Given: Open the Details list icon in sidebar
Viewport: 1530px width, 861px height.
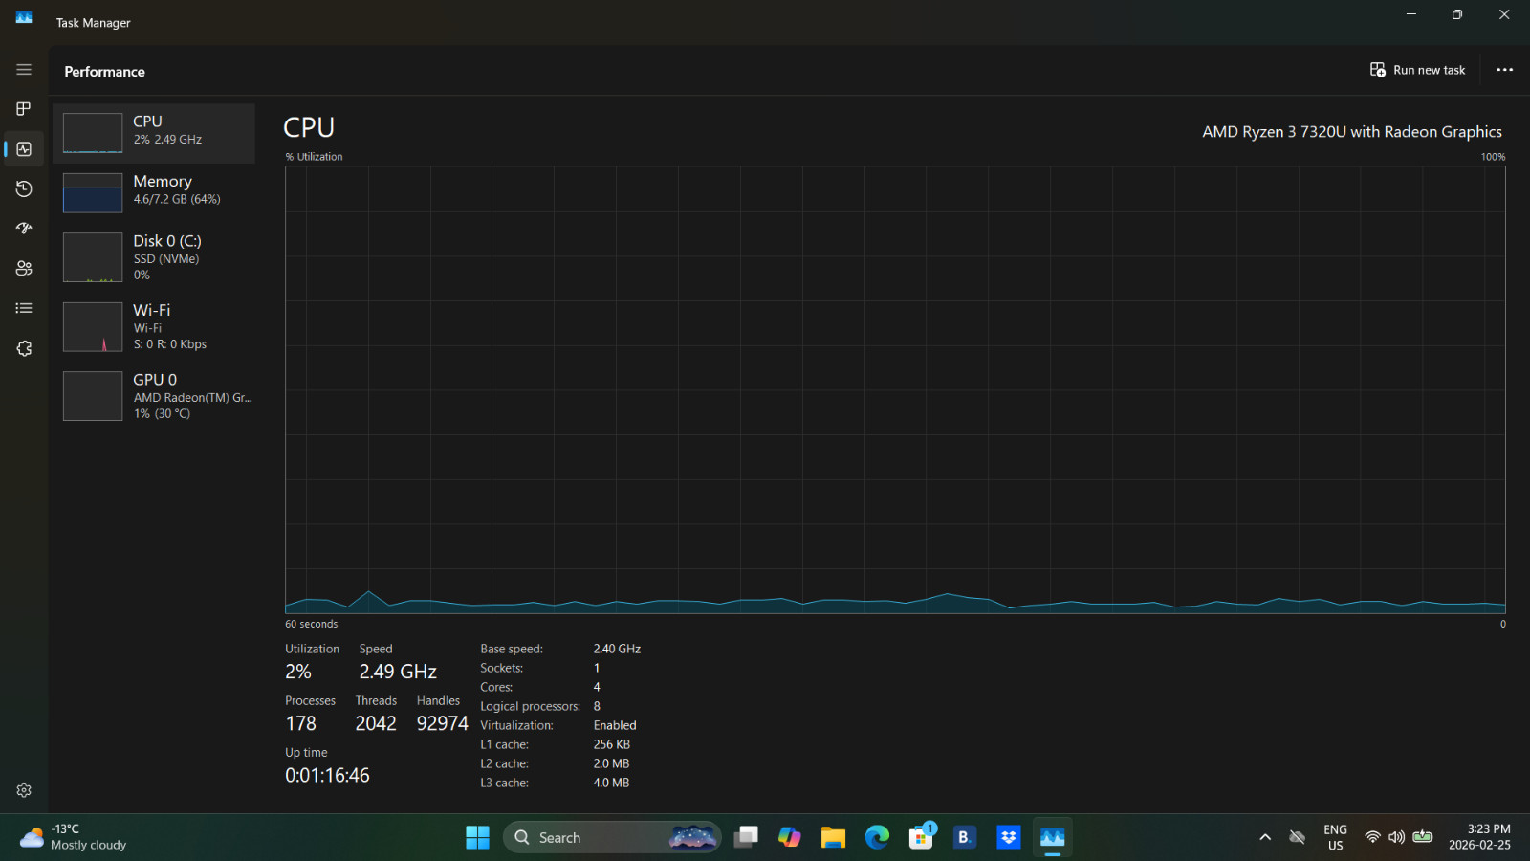Looking at the screenshot, I should coord(24,308).
